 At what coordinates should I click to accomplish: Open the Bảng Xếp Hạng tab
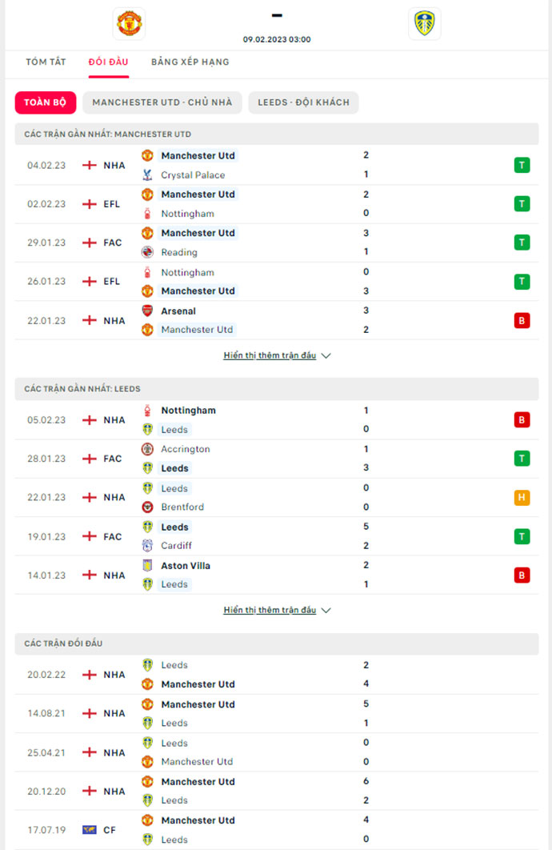[190, 62]
